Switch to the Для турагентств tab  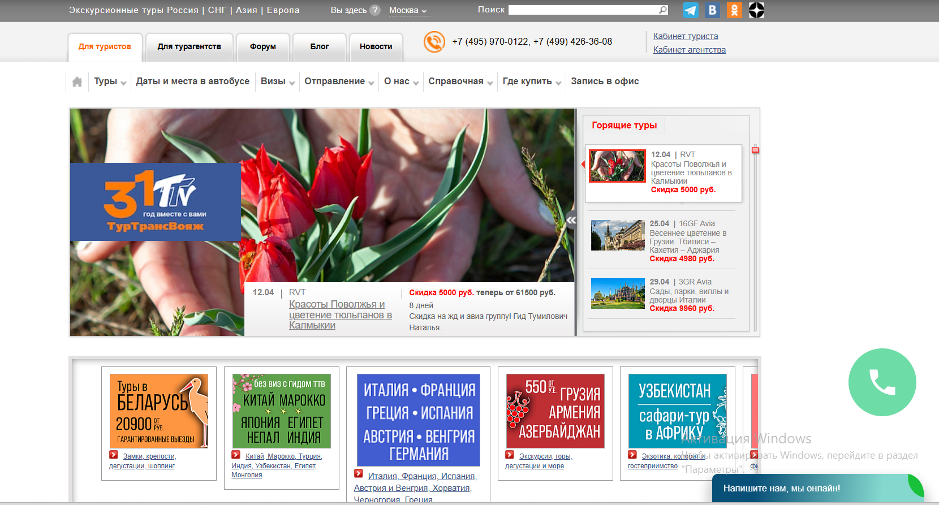click(189, 47)
